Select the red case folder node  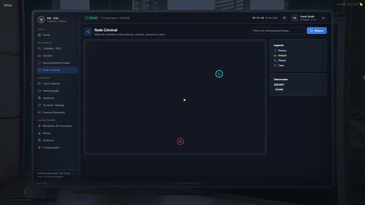(x=180, y=141)
